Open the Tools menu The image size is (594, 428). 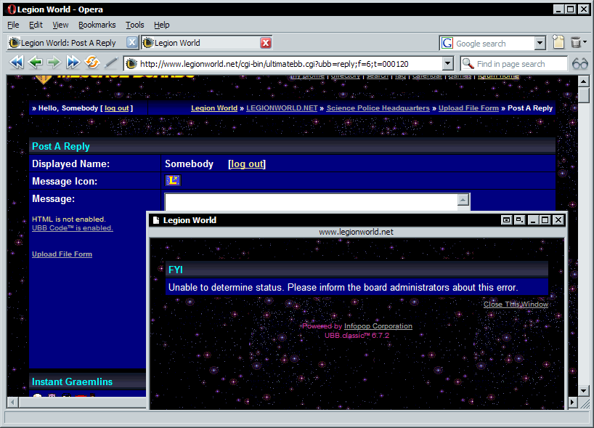click(135, 25)
